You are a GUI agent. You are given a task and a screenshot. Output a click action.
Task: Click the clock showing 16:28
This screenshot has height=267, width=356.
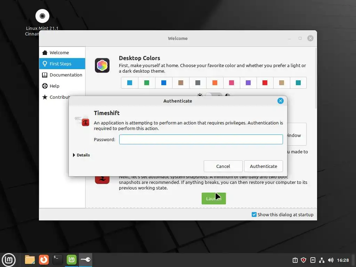[x=343, y=260]
